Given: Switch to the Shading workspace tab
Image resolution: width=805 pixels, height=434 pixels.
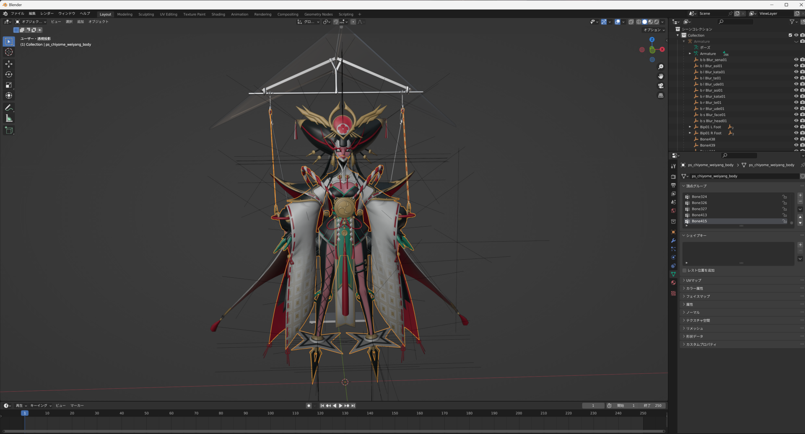Looking at the screenshot, I should (x=218, y=14).
